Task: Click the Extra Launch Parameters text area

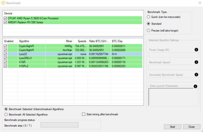Action: (x=174, y=97)
